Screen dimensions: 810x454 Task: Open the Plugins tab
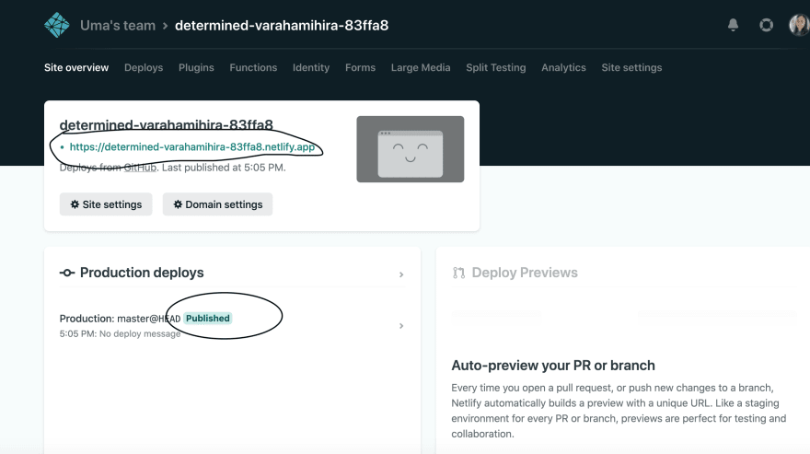[196, 68]
